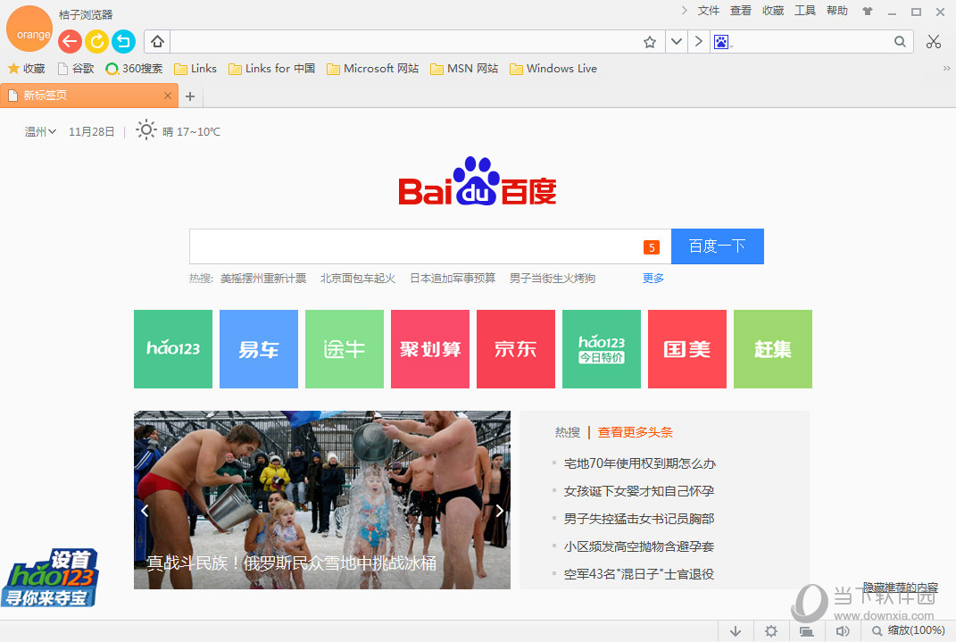
Task: Open the 查看更多头条 headlines link
Action: (635, 431)
